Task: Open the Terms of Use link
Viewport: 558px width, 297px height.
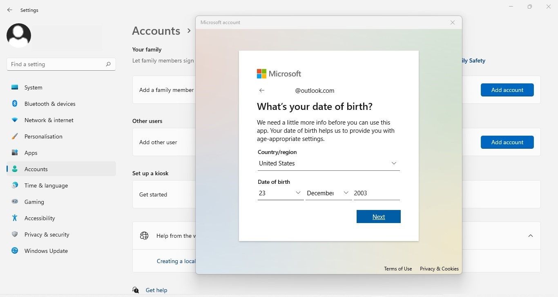Action: (x=398, y=269)
